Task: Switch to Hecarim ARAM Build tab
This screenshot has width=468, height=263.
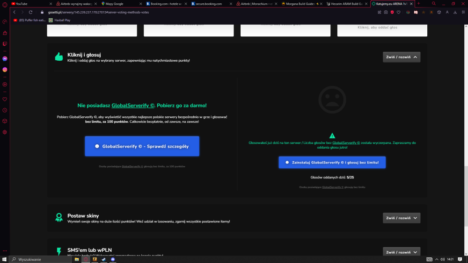Action: [346, 4]
